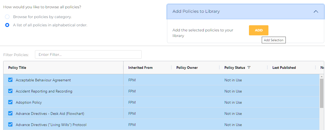
Task: Uncheck Acceptable Behaviour Agreement checkbox
Action: pos(10,80)
